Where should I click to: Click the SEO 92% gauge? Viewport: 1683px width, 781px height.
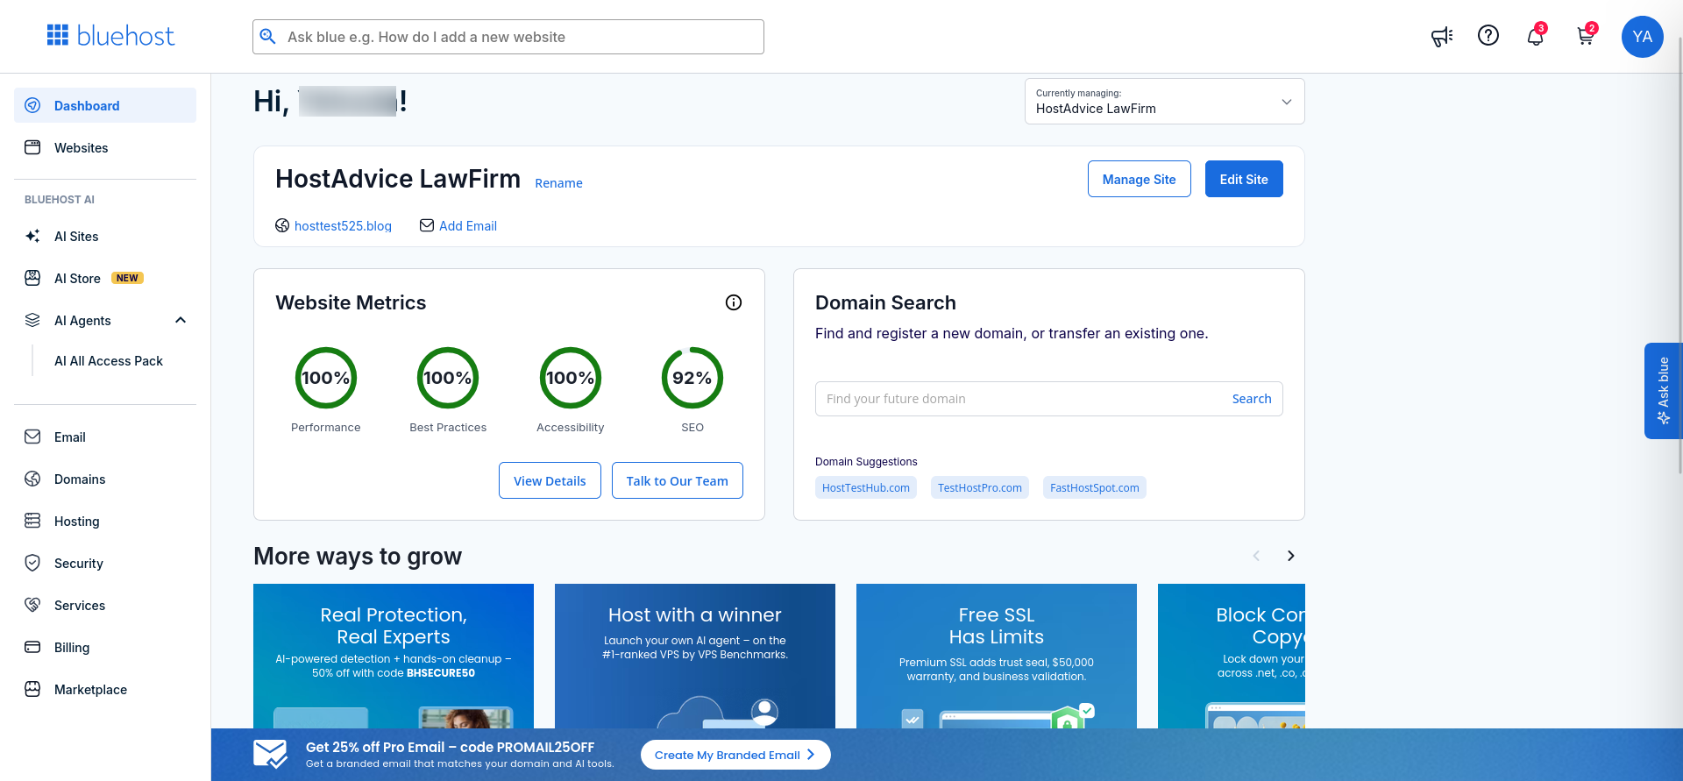692,378
